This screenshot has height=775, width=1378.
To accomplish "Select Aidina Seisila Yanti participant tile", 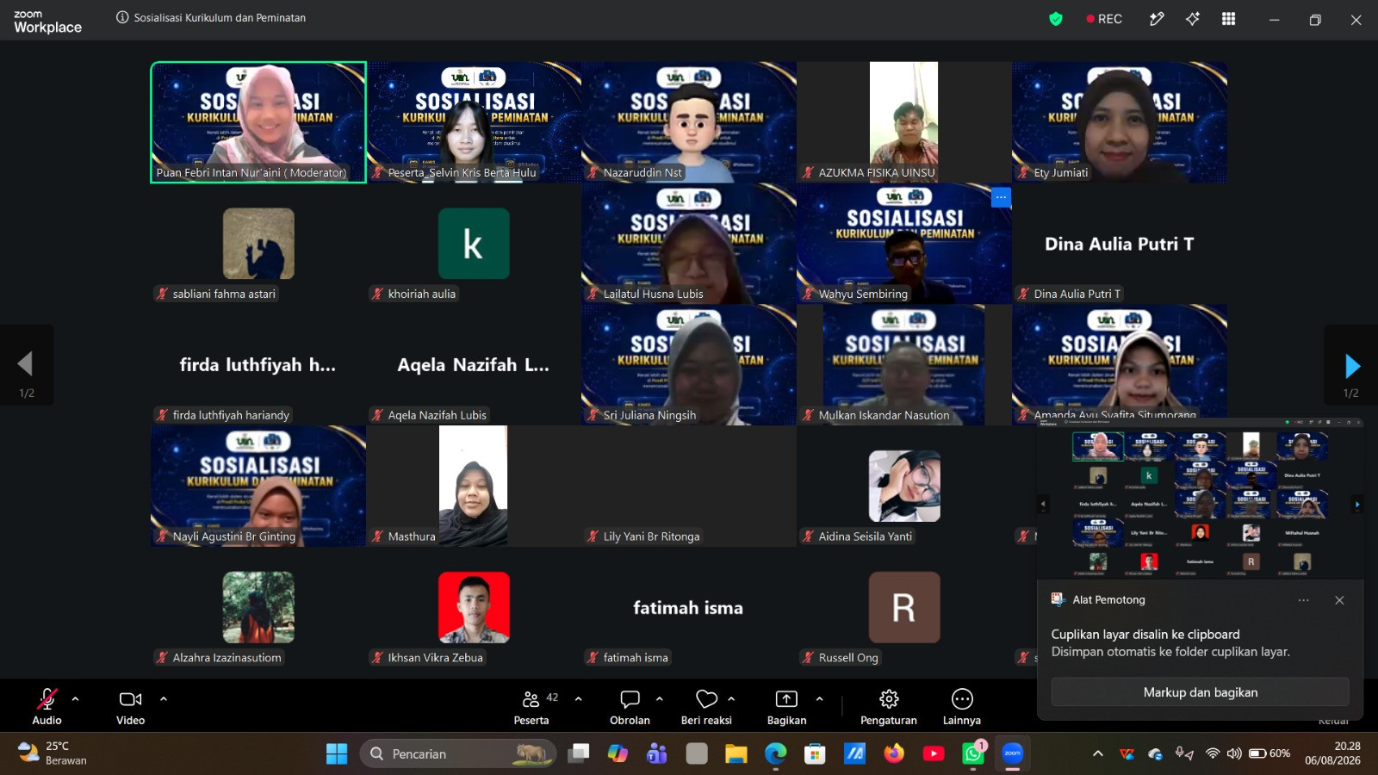I will [904, 486].
